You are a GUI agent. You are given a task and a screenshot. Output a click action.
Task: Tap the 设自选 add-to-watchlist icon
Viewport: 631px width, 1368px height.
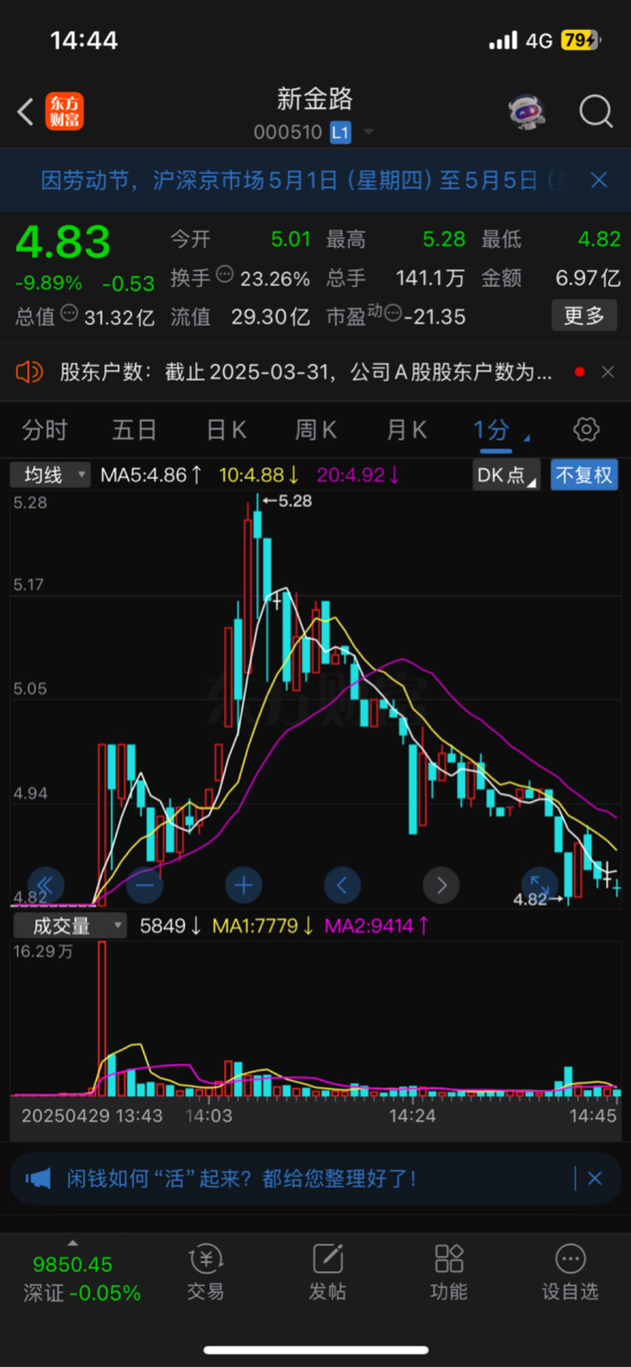570,1272
